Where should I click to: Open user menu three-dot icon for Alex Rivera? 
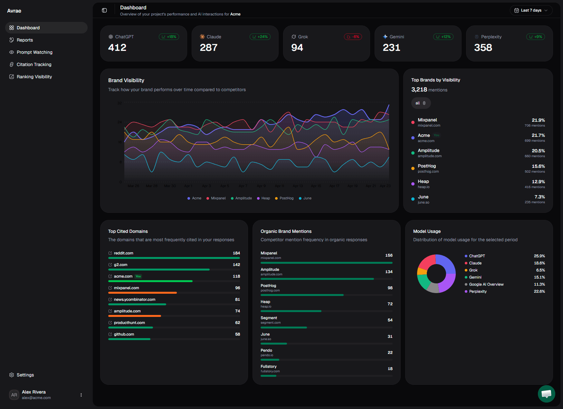pos(81,395)
